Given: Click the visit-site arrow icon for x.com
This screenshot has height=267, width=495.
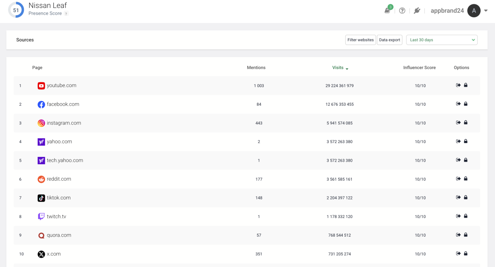Looking at the screenshot, I should (458, 254).
